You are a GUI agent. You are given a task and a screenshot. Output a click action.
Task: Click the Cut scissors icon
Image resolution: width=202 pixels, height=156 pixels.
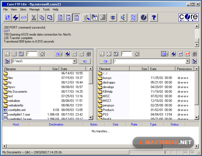pyautogui.click(x=34, y=17)
